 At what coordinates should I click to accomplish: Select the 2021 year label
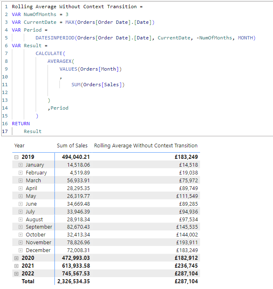point(28,266)
